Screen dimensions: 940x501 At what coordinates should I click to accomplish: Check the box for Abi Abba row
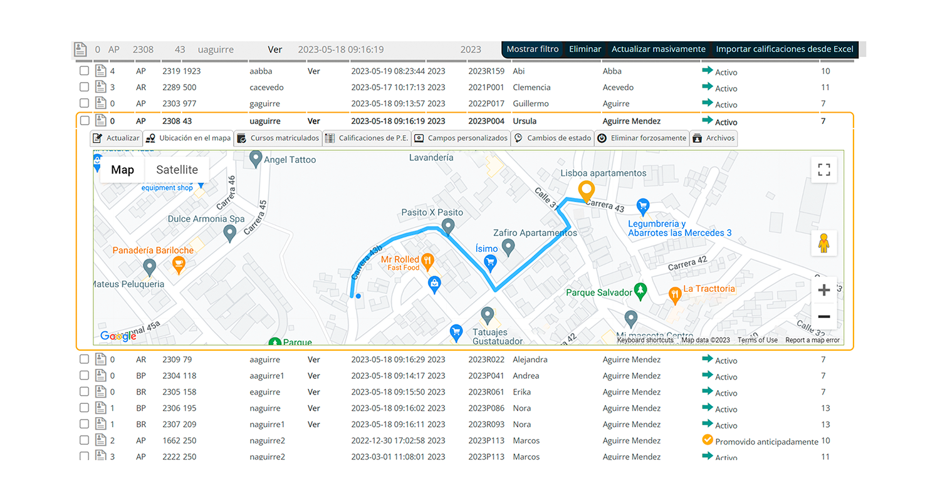tap(85, 71)
